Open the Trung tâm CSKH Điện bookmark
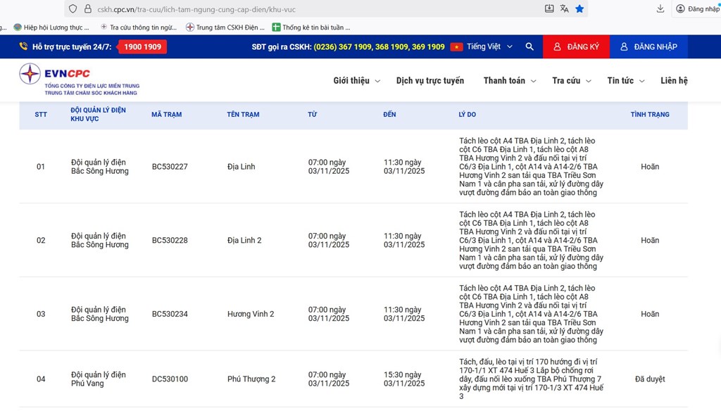 (225, 27)
